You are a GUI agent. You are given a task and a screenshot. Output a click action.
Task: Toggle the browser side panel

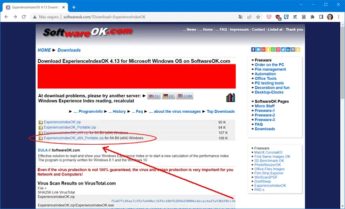pyautogui.click(x=321, y=17)
